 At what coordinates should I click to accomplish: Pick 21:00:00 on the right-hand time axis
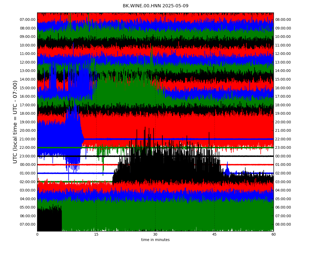tap(283, 131)
